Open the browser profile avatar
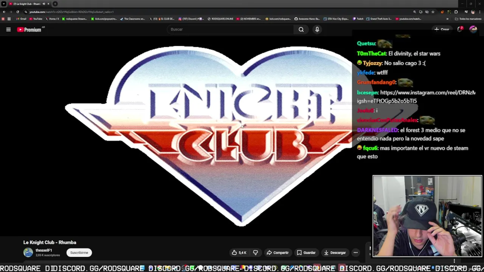 [x=473, y=12]
